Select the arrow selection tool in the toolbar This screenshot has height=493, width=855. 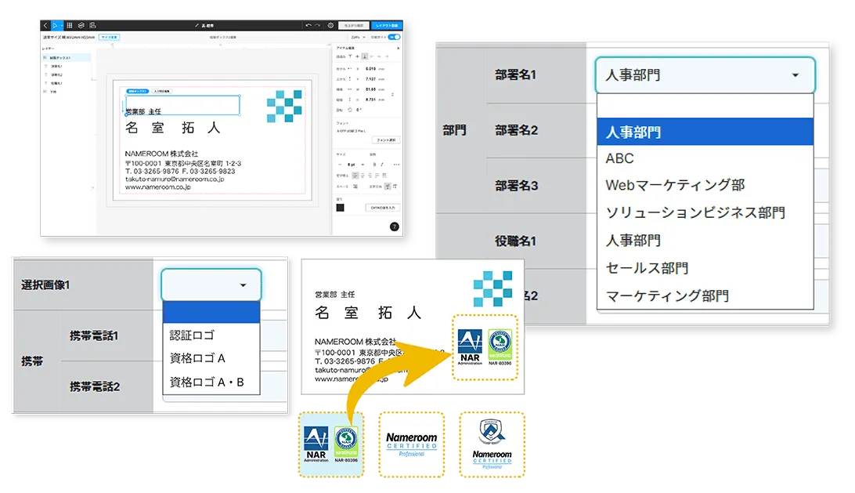pos(56,26)
